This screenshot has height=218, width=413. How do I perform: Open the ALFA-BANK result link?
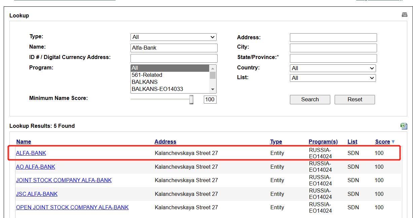click(x=31, y=153)
